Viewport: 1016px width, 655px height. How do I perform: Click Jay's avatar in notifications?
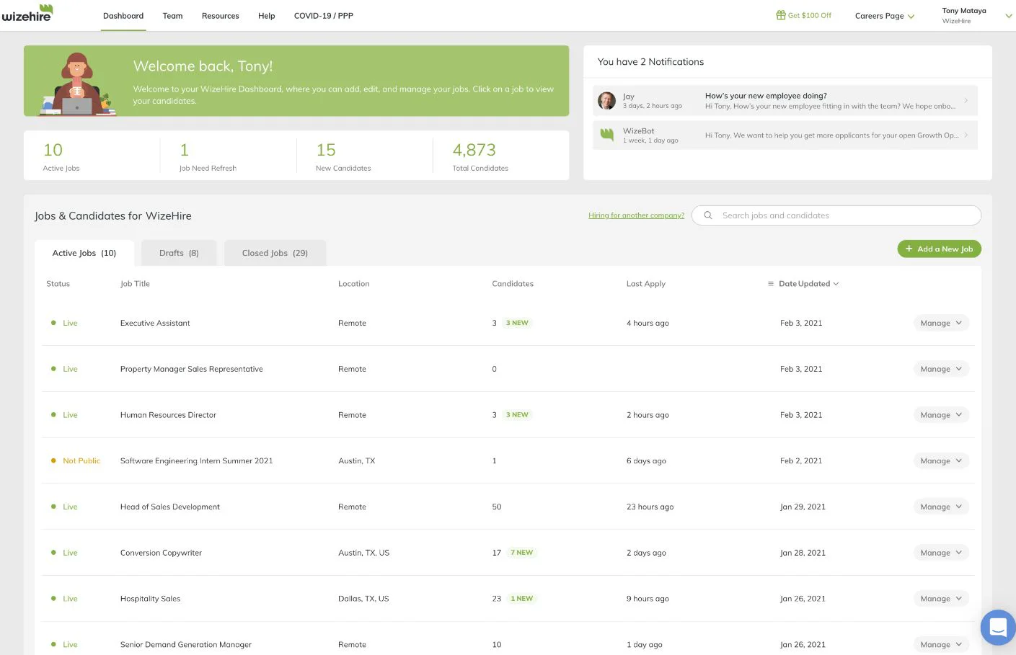tap(607, 101)
